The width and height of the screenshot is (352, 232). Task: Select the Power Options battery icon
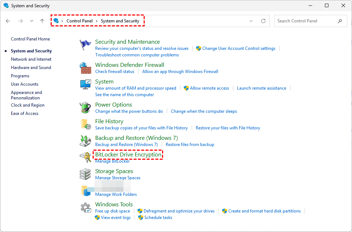pos(85,108)
